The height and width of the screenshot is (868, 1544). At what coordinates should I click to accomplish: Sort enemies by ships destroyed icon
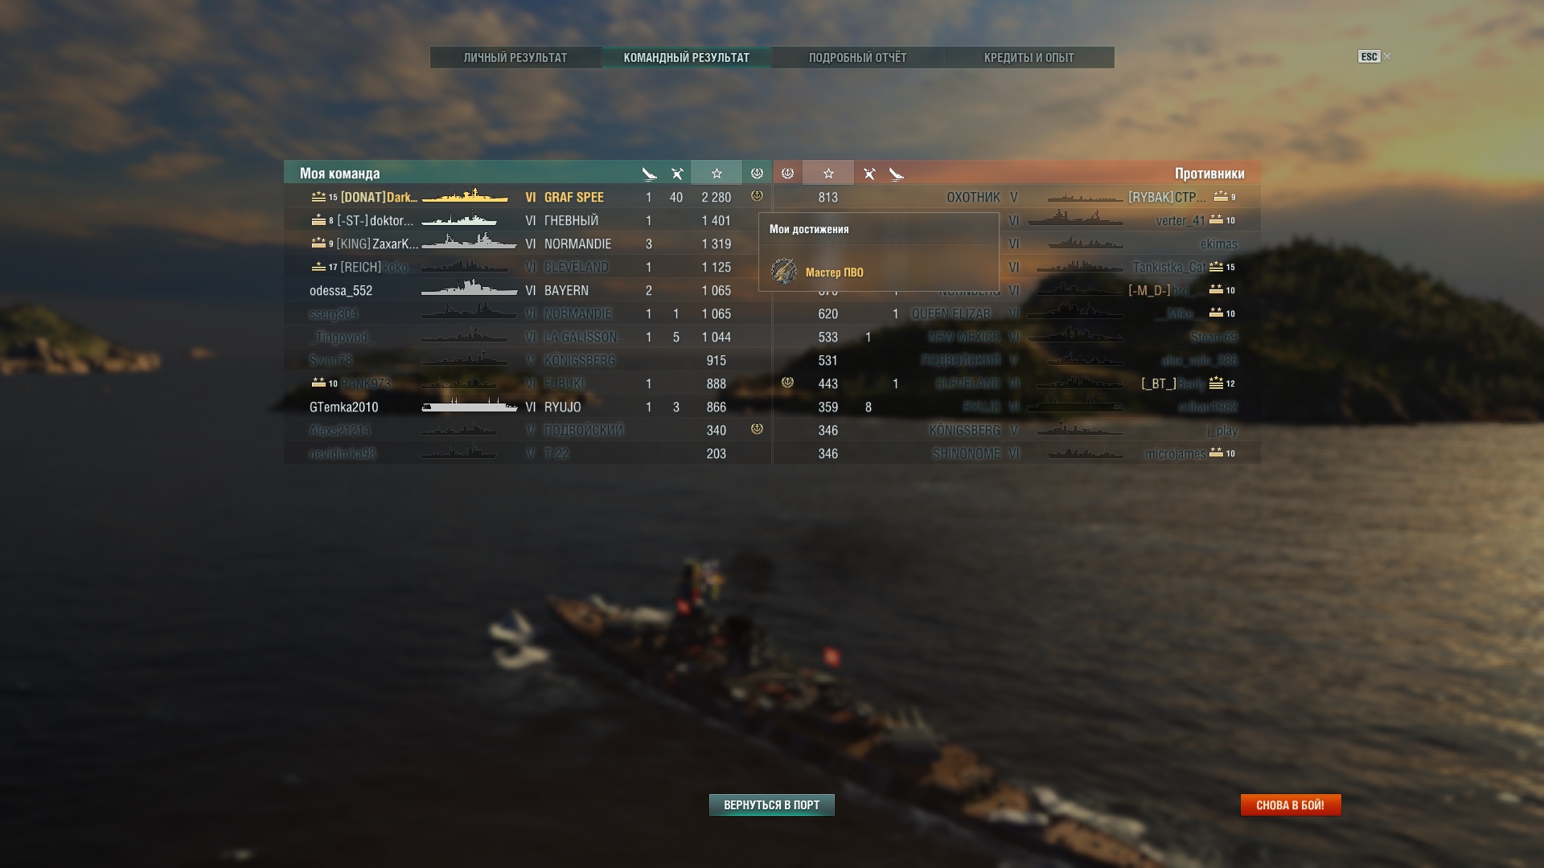tap(897, 174)
